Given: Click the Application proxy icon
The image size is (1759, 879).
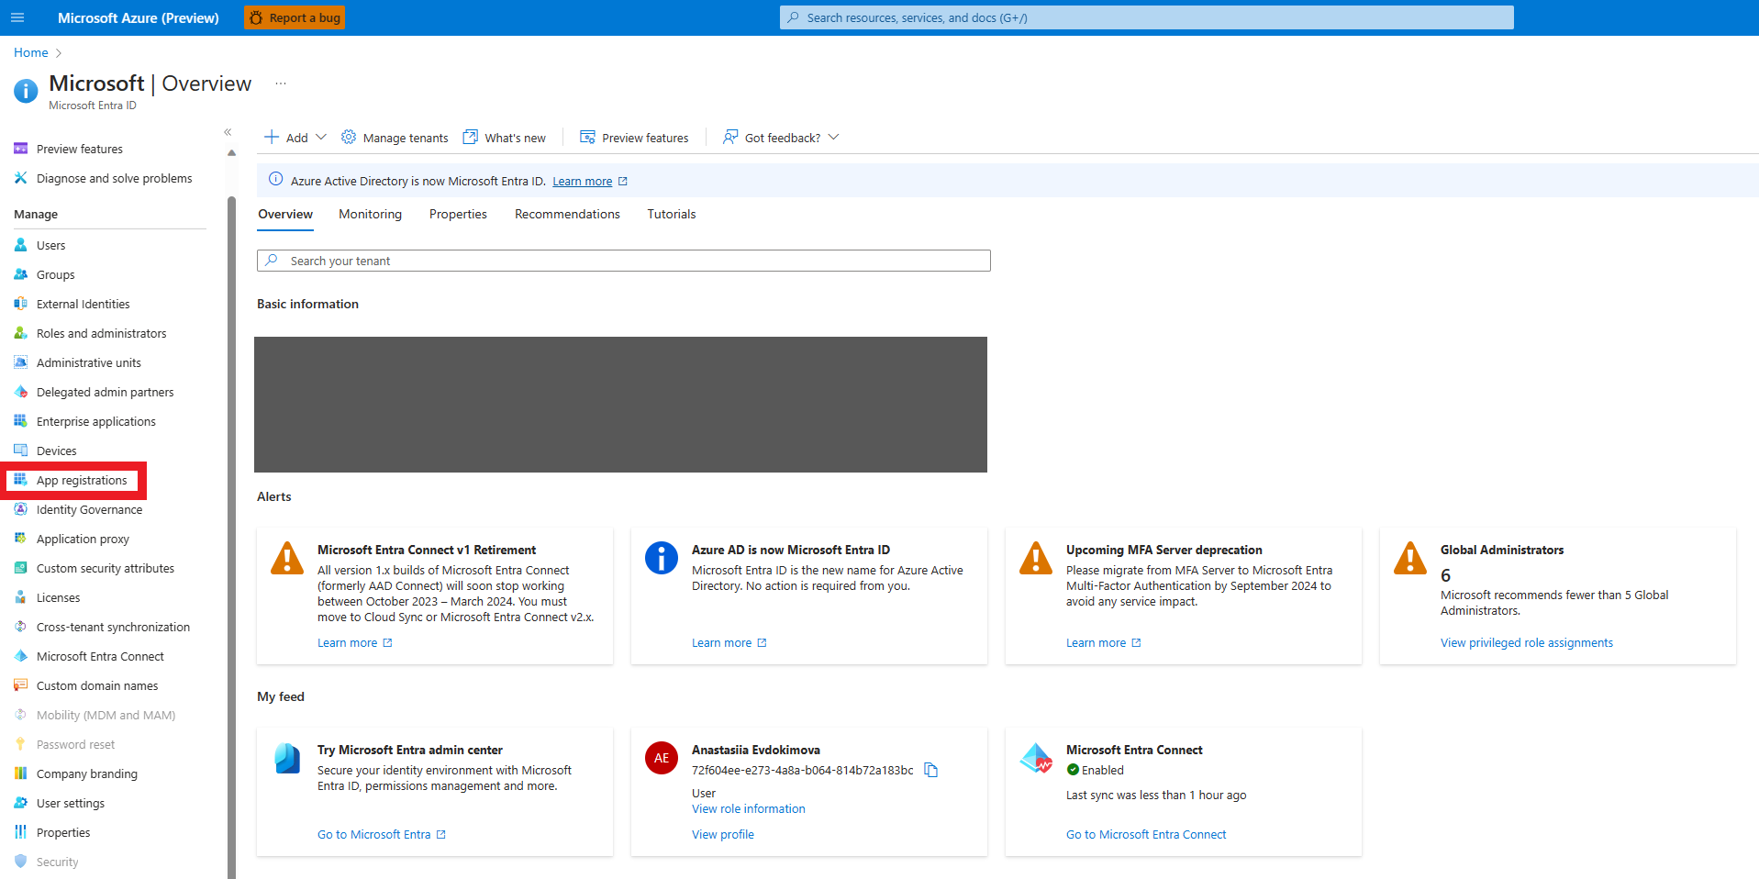Looking at the screenshot, I should click(x=20, y=539).
